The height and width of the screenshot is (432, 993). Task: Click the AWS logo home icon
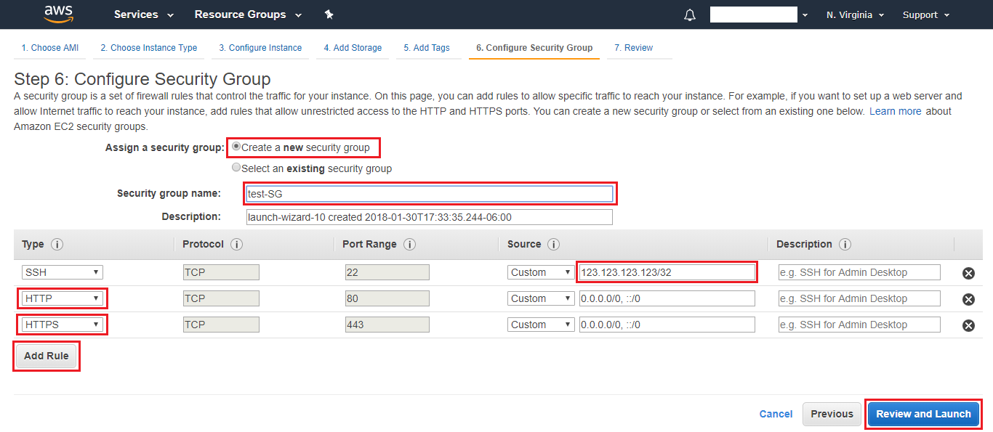(59, 14)
